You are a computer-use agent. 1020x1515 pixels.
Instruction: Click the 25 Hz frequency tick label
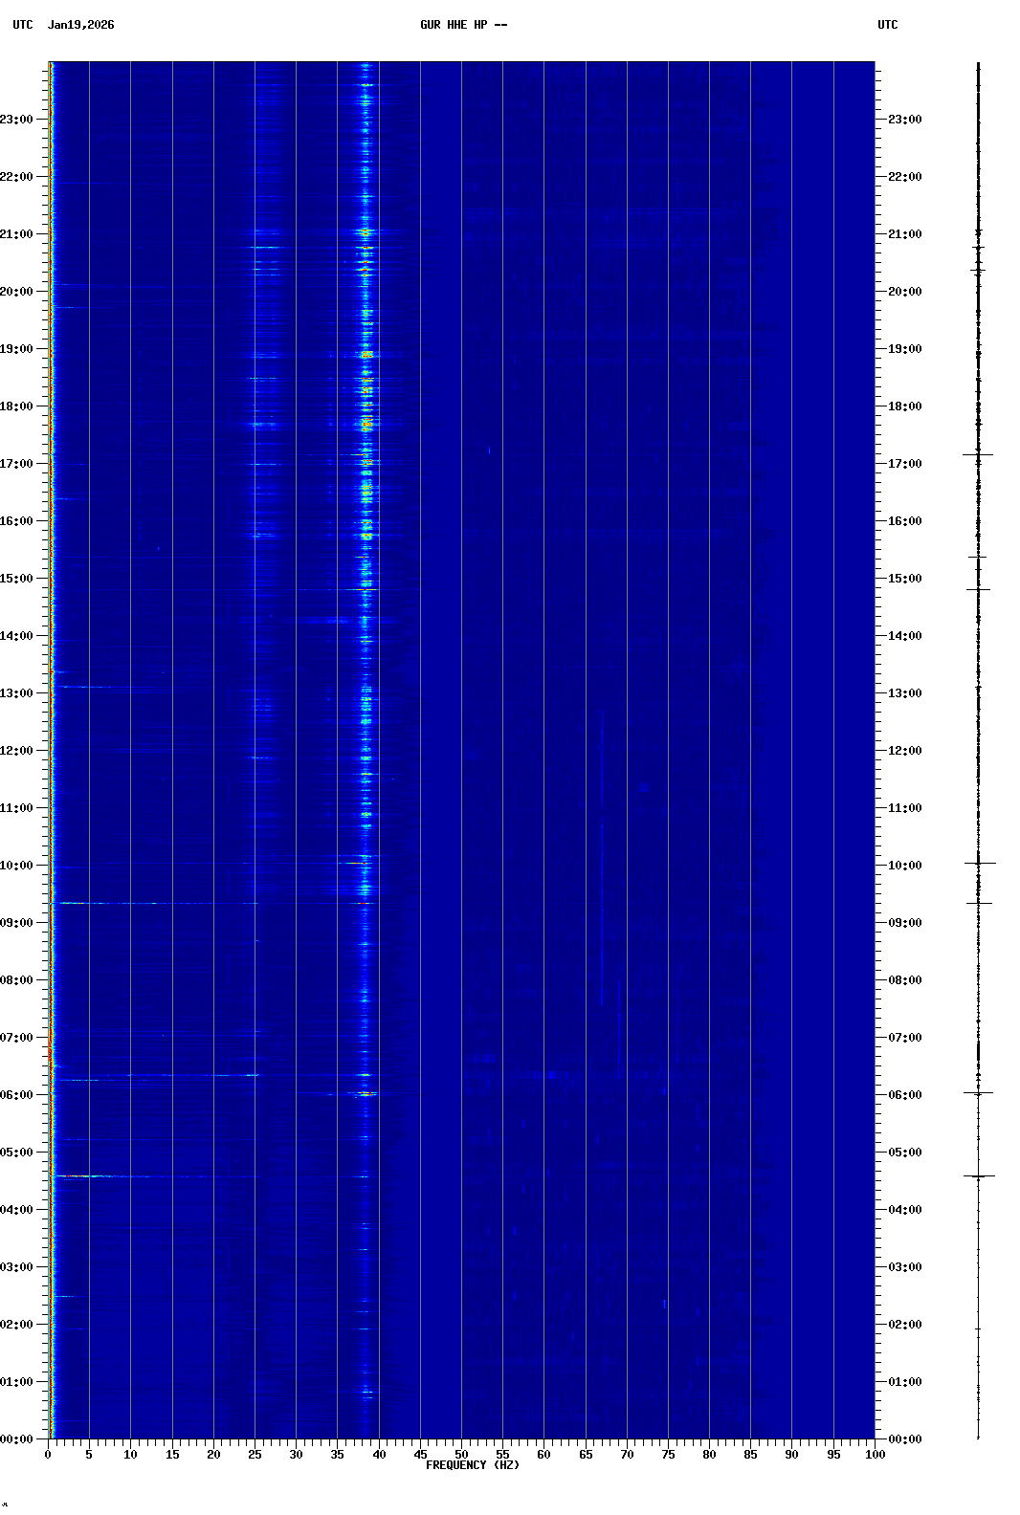[255, 1455]
